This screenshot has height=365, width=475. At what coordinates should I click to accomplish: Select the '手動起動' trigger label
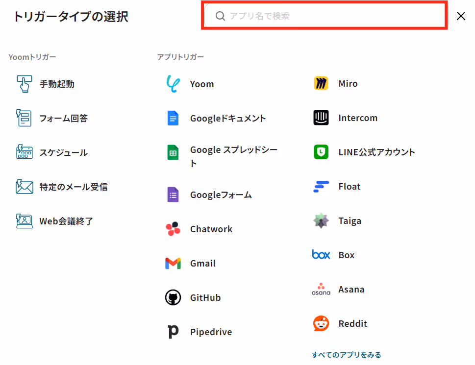(x=57, y=84)
